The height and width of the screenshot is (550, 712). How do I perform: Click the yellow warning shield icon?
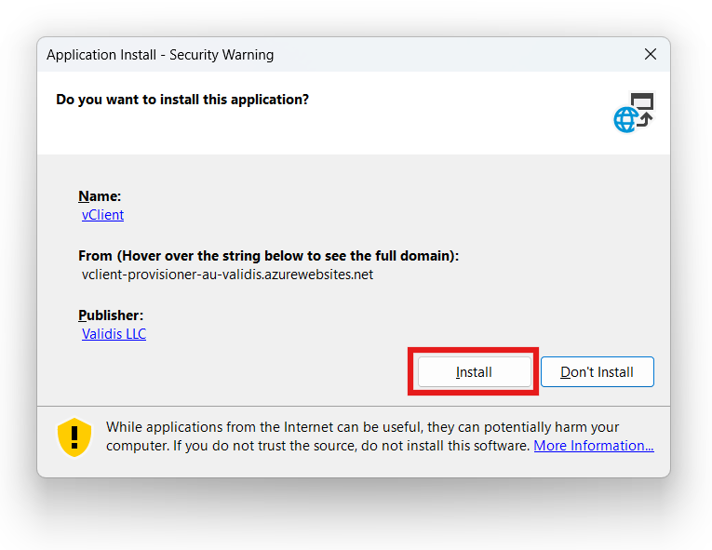pyautogui.click(x=74, y=436)
